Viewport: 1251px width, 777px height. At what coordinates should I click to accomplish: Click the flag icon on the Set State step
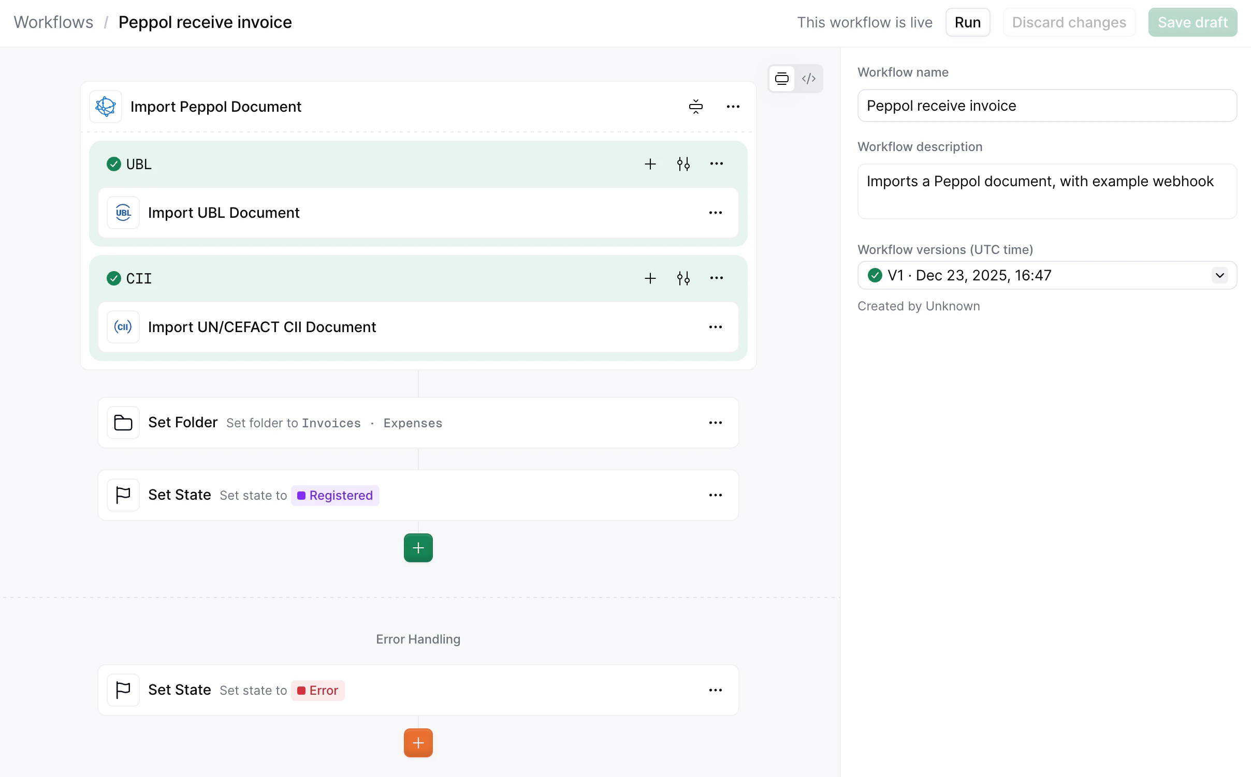click(123, 495)
